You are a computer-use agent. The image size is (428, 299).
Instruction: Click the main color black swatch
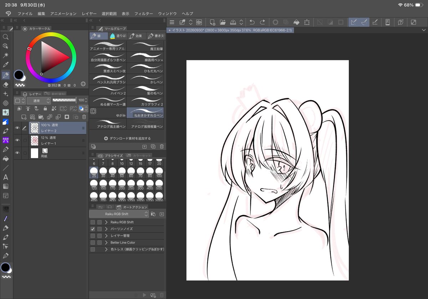[x=18, y=75]
